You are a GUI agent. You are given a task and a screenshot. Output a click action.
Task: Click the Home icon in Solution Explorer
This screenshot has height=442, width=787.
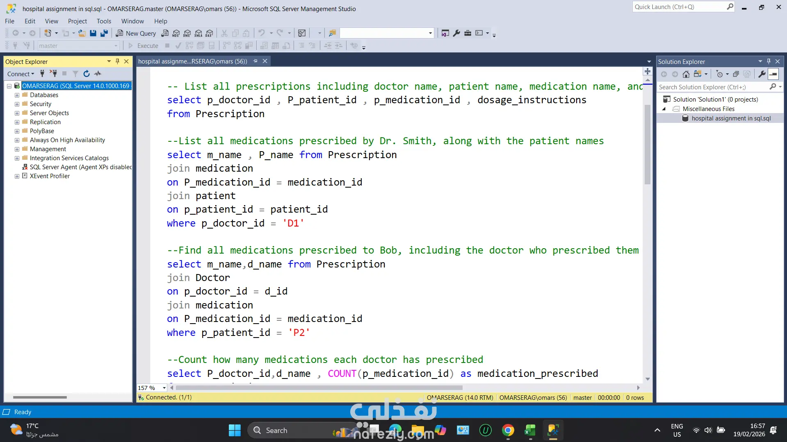686,74
